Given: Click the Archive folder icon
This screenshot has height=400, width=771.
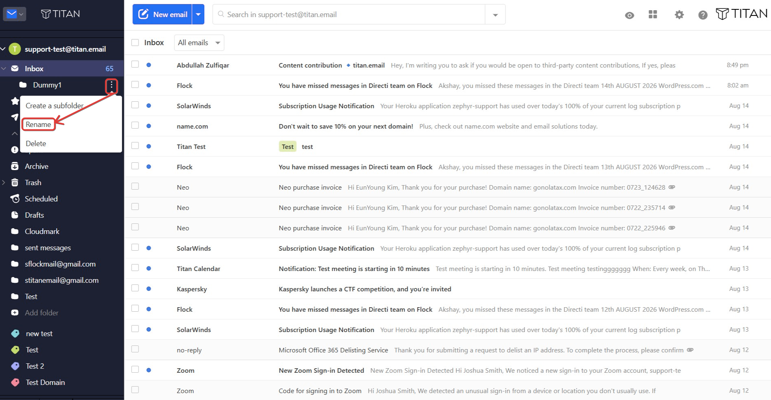Looking at the screenshot, I should click(15, 166).
